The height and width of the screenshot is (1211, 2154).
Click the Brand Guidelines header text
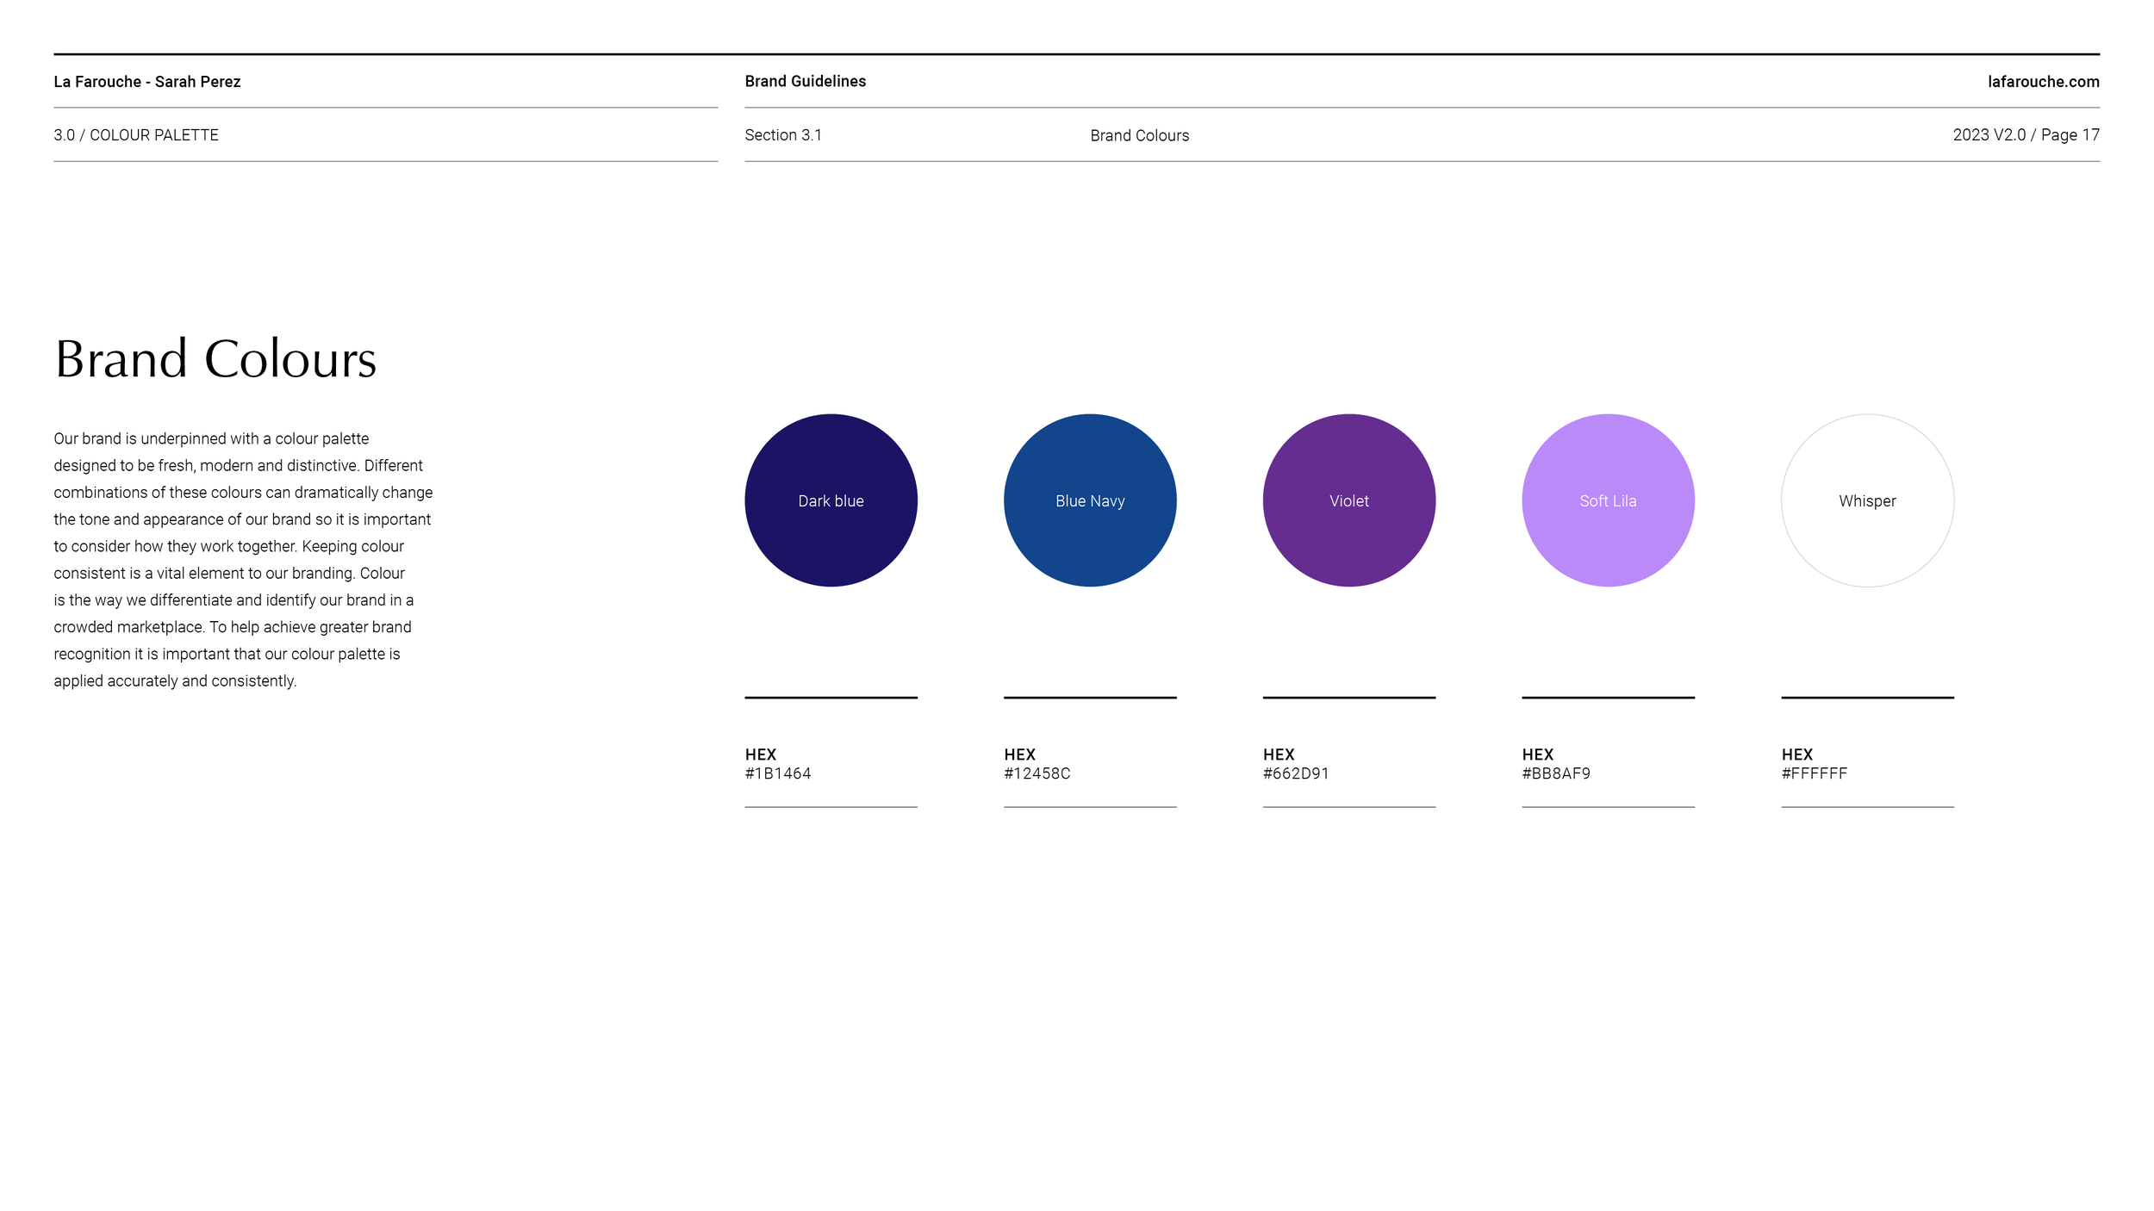pyautogui.click(x=805, y=81)
